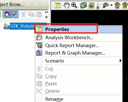Choose Rename from the context menu
This screenshot has height=102, width=128.
[54, 99]
